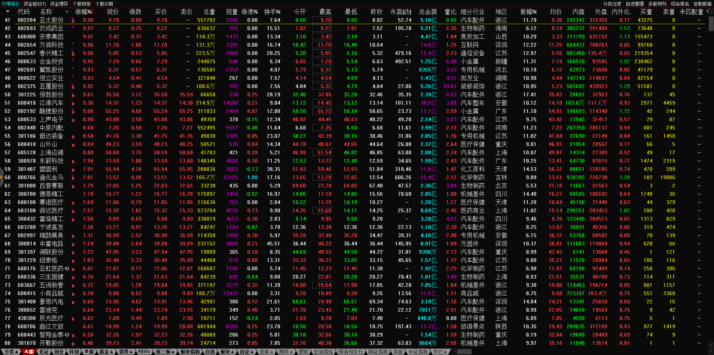
Task: Click the scroll-up arrow of vertical scrollbar
Action: 711,11
